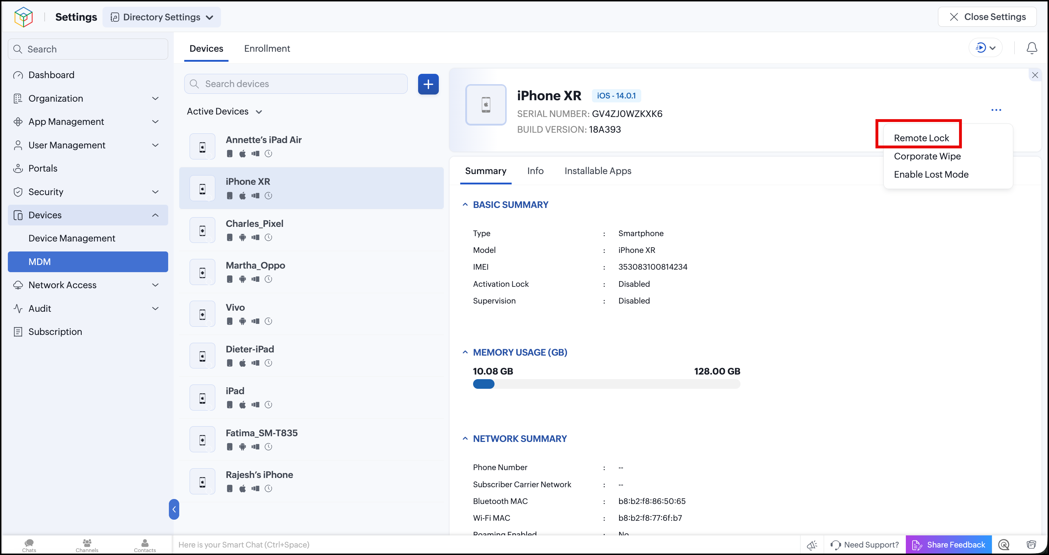
Task: Open the Active Devices filter dropdown
Action: tap(224, 112)
